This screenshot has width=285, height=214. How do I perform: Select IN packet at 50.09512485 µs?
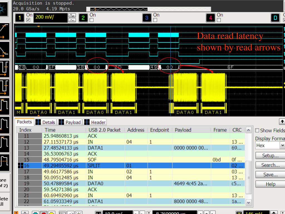tap(131, 177)
